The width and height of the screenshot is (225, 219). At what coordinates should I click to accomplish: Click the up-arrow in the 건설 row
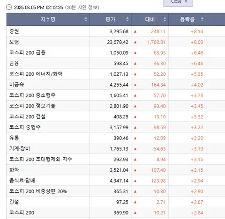pos(135,202)
